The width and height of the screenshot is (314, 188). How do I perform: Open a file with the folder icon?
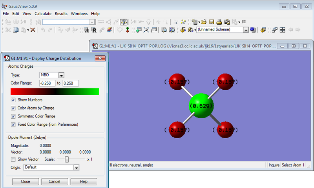pyautogui.click(x=204, y=22)
